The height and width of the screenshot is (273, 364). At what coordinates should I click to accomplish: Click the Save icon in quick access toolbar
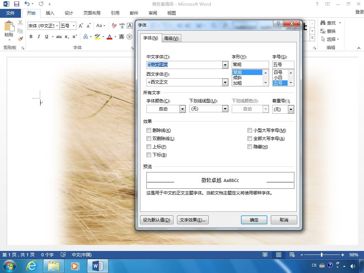(x=17, y=4)
